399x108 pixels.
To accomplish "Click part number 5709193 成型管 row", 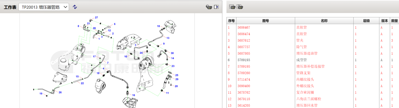I will click(x=243, y=60).
